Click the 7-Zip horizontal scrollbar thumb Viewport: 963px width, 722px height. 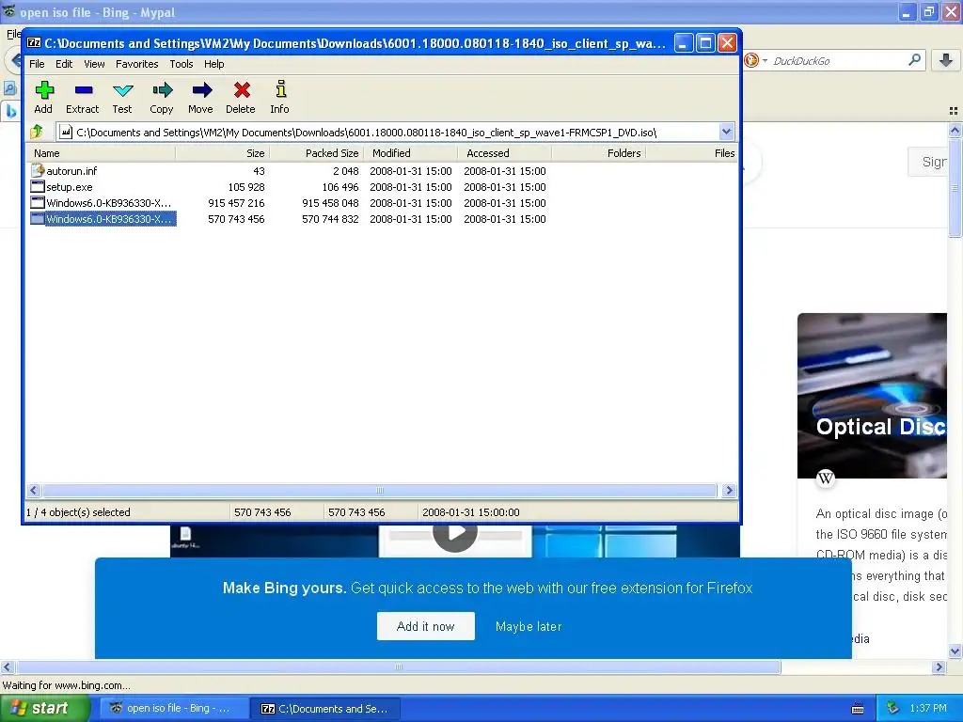tap(380, 490)
